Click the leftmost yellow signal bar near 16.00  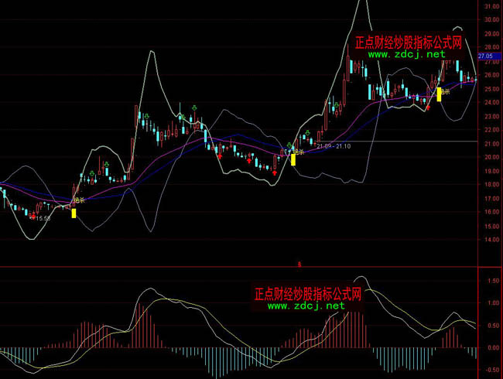[x=74, y=213]
